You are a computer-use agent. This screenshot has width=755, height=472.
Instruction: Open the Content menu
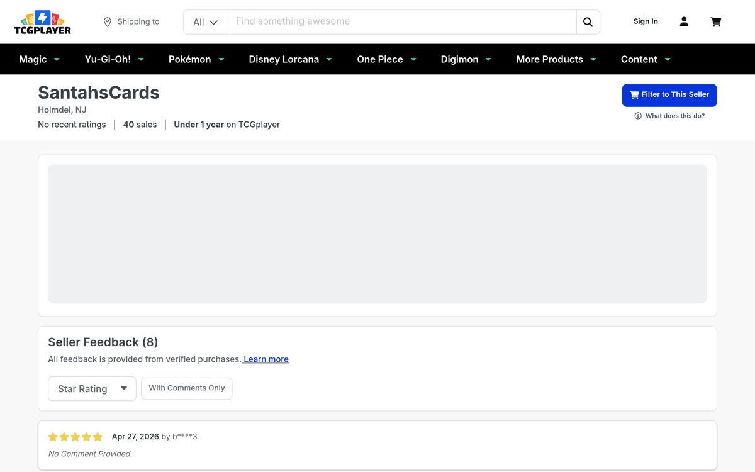646,59
